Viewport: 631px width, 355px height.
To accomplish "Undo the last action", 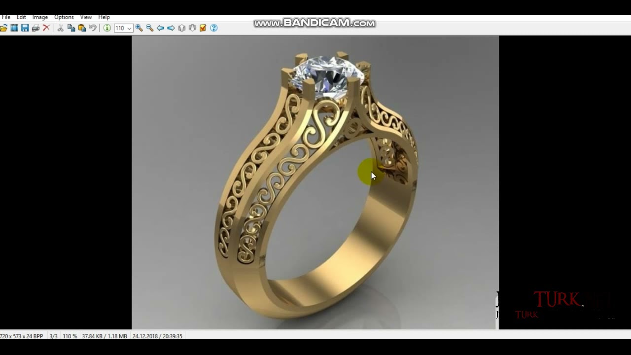I will (x=93, y=28).
